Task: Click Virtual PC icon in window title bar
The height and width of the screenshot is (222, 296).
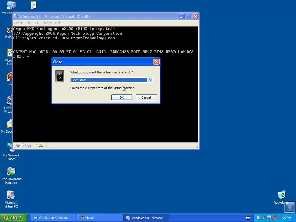Action: tap(16, 16)
